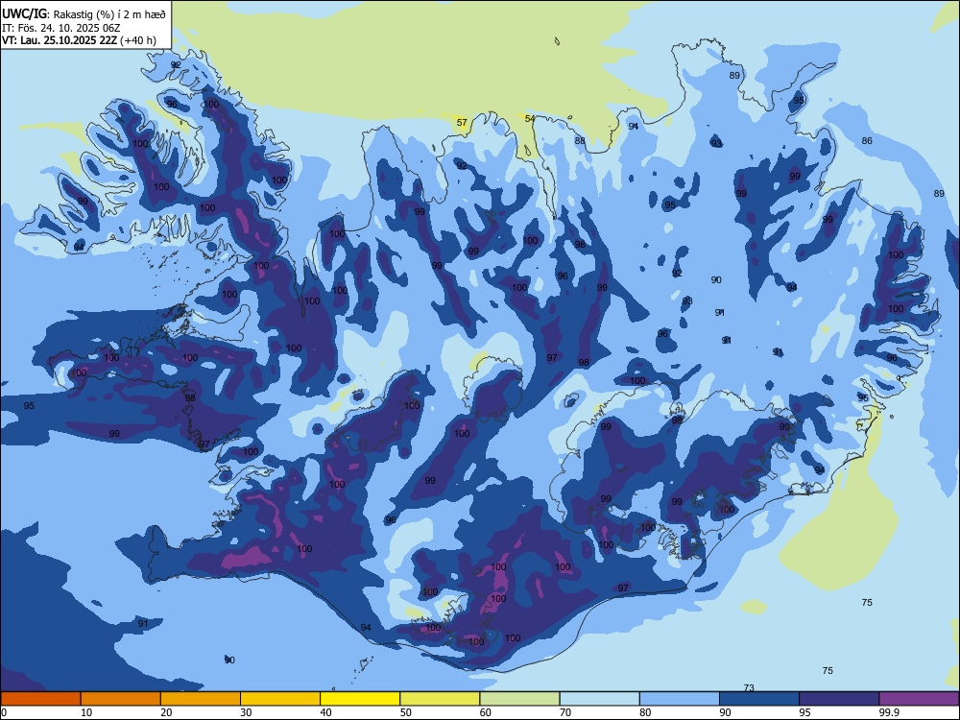Pick the amber 20–30 legend color band
Image resolution: width=960 pixels, height=720 pixels.
tap(201, 699)
